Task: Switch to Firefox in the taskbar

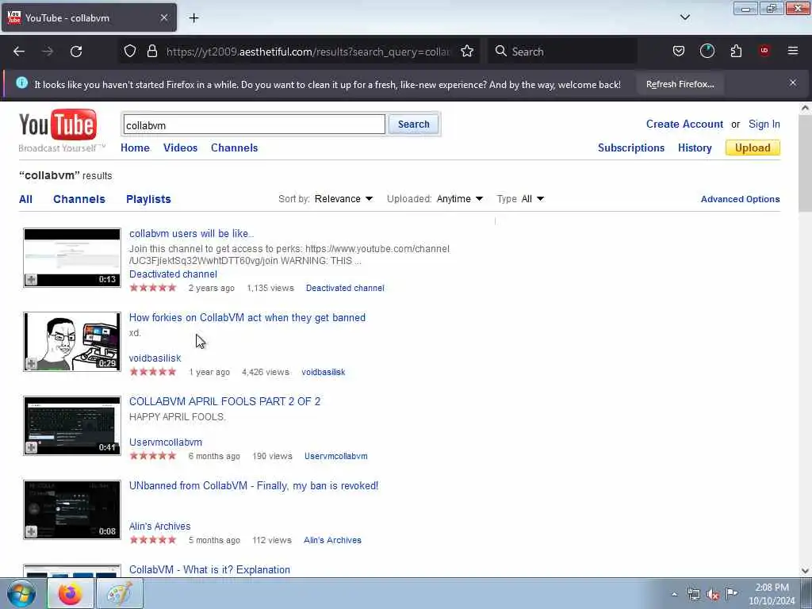Action: pyautogui.click(x=71, y=593)
